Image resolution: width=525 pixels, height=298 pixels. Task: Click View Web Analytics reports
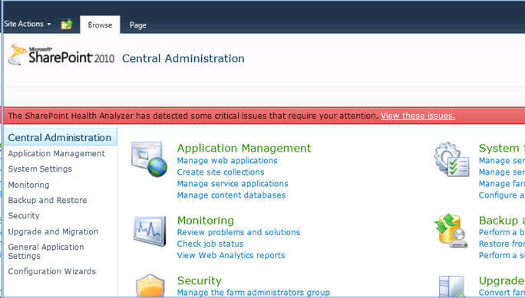coord(231,255)
